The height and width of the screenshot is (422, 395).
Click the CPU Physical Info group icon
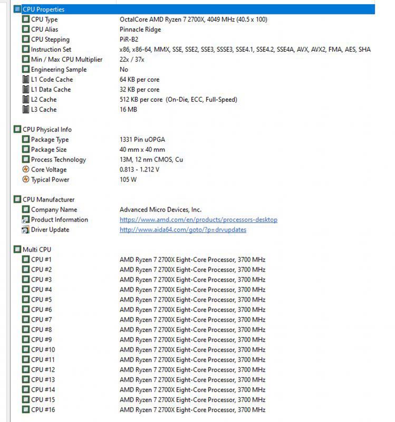[17, 129]
